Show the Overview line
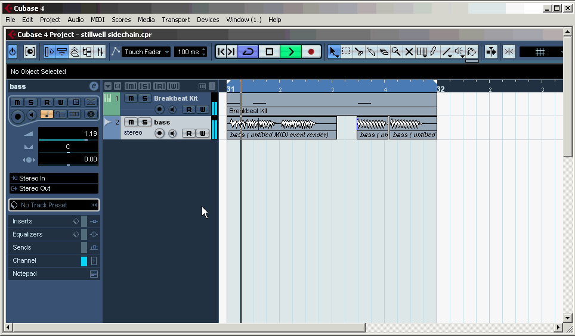This screenshot has height=336, width=575. click(x=75, y=52)
